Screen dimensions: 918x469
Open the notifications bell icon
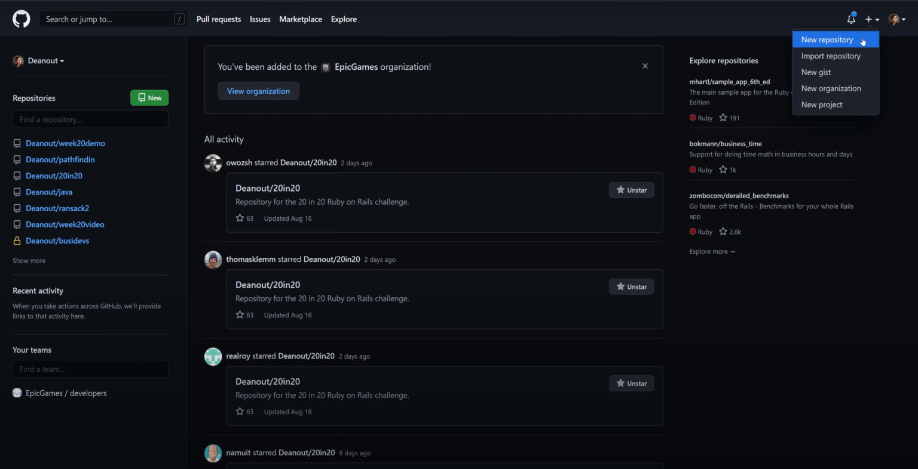pyautogui.click(x=851, y=19)
